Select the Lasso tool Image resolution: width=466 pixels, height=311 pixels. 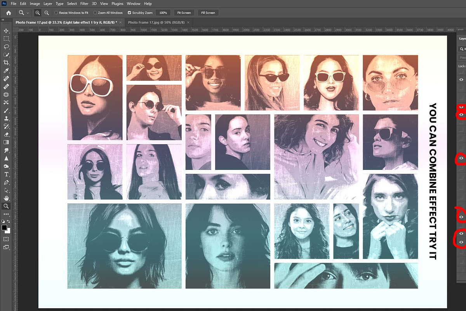point(6,47)
